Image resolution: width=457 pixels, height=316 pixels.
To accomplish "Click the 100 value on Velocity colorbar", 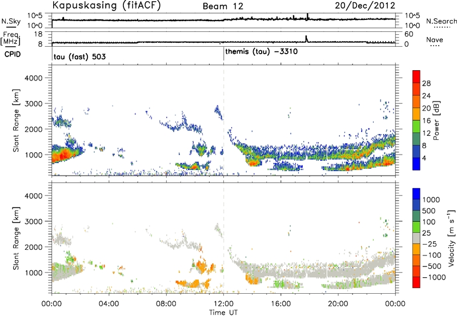I will pyautogui.click(x=429, y=222).
